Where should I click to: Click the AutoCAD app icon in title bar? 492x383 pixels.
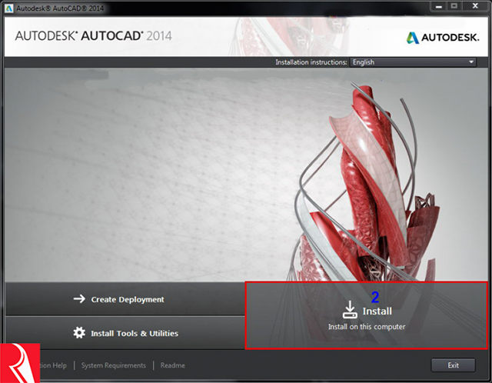8,7
